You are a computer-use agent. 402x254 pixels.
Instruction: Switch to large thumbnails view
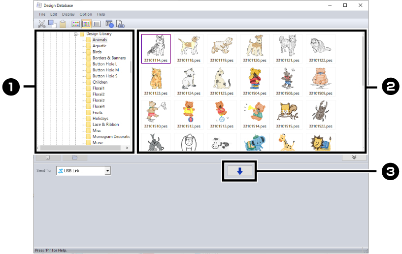coord(76,23)
